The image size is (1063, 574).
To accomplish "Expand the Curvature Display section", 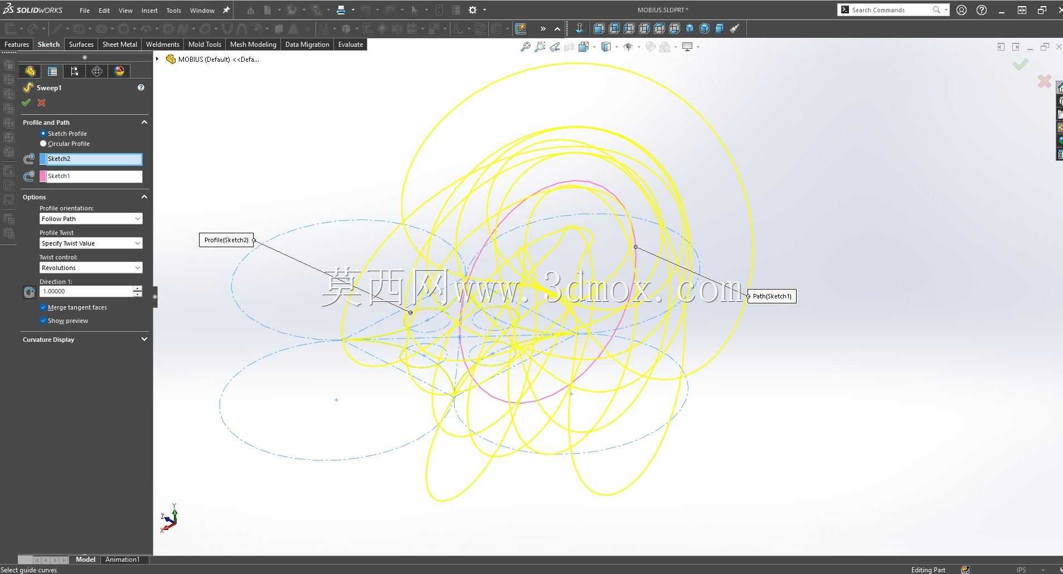I will 144,339.
